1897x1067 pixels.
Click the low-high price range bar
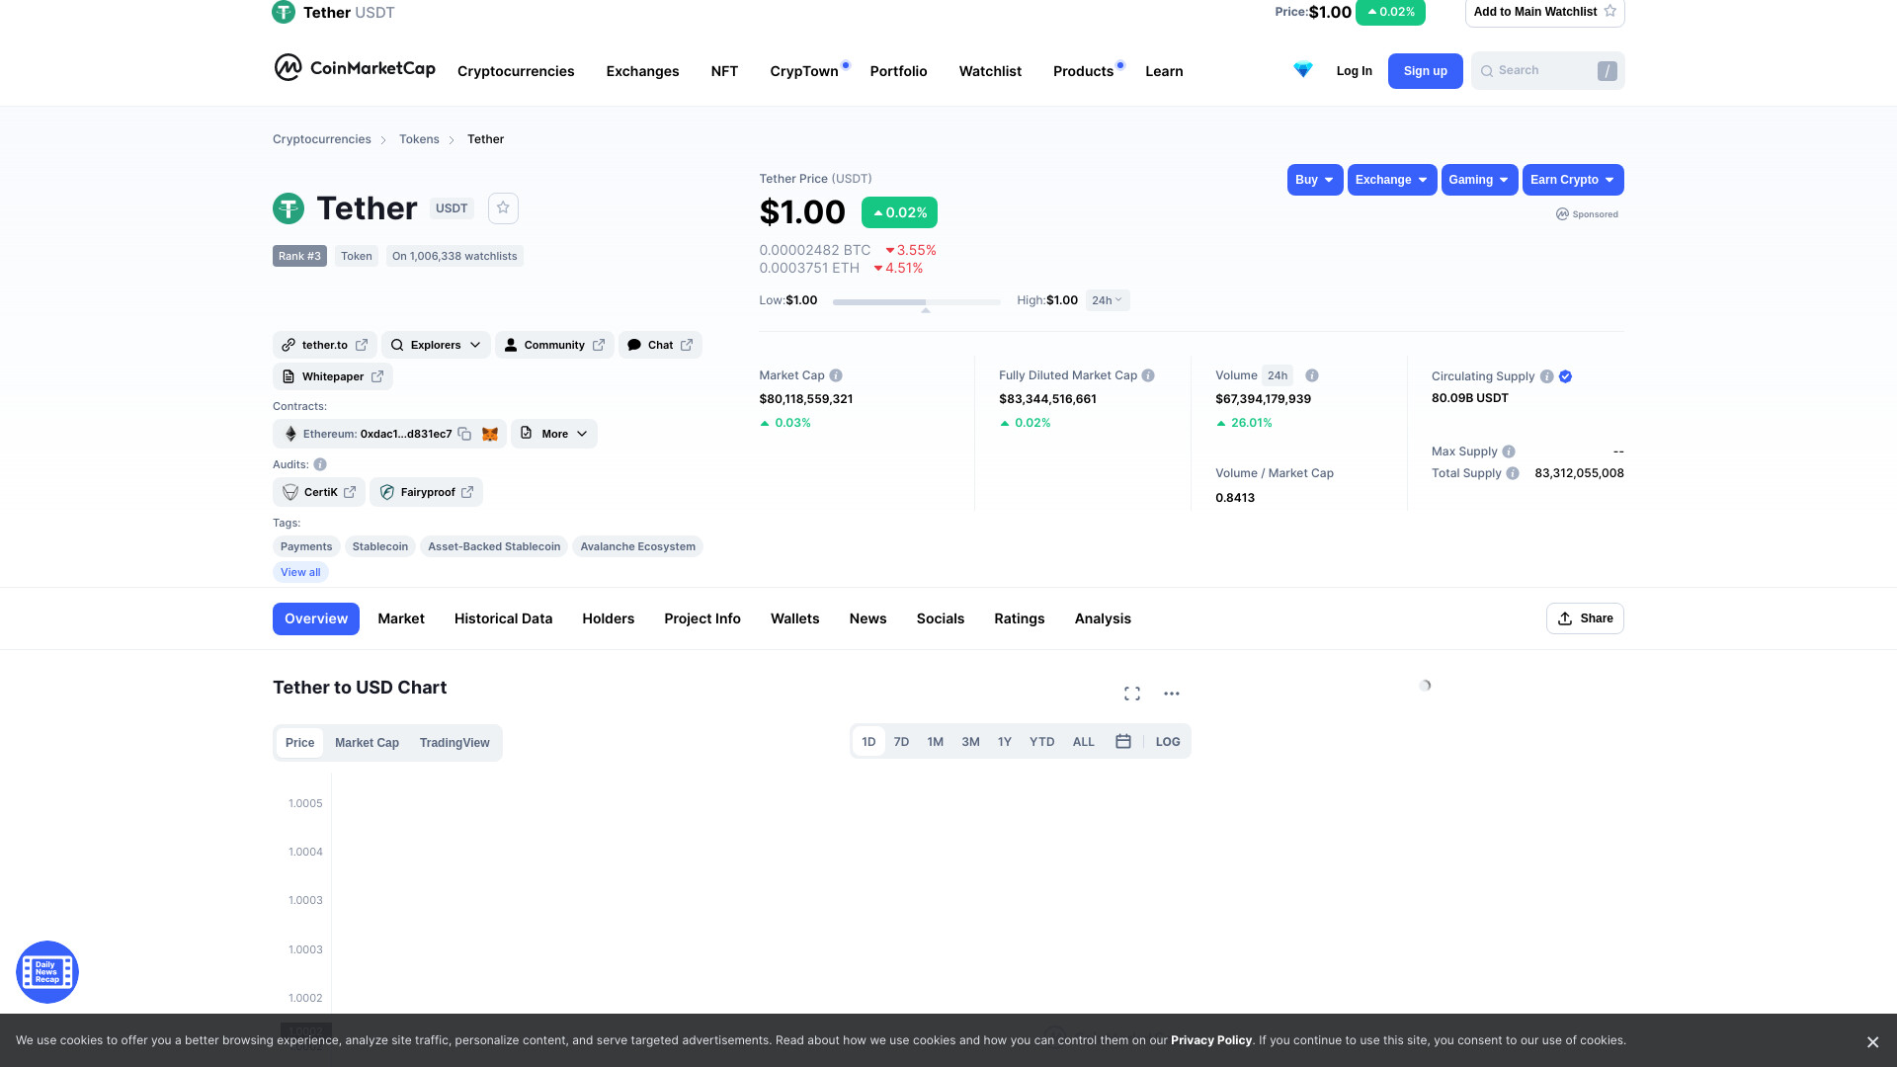917,301
